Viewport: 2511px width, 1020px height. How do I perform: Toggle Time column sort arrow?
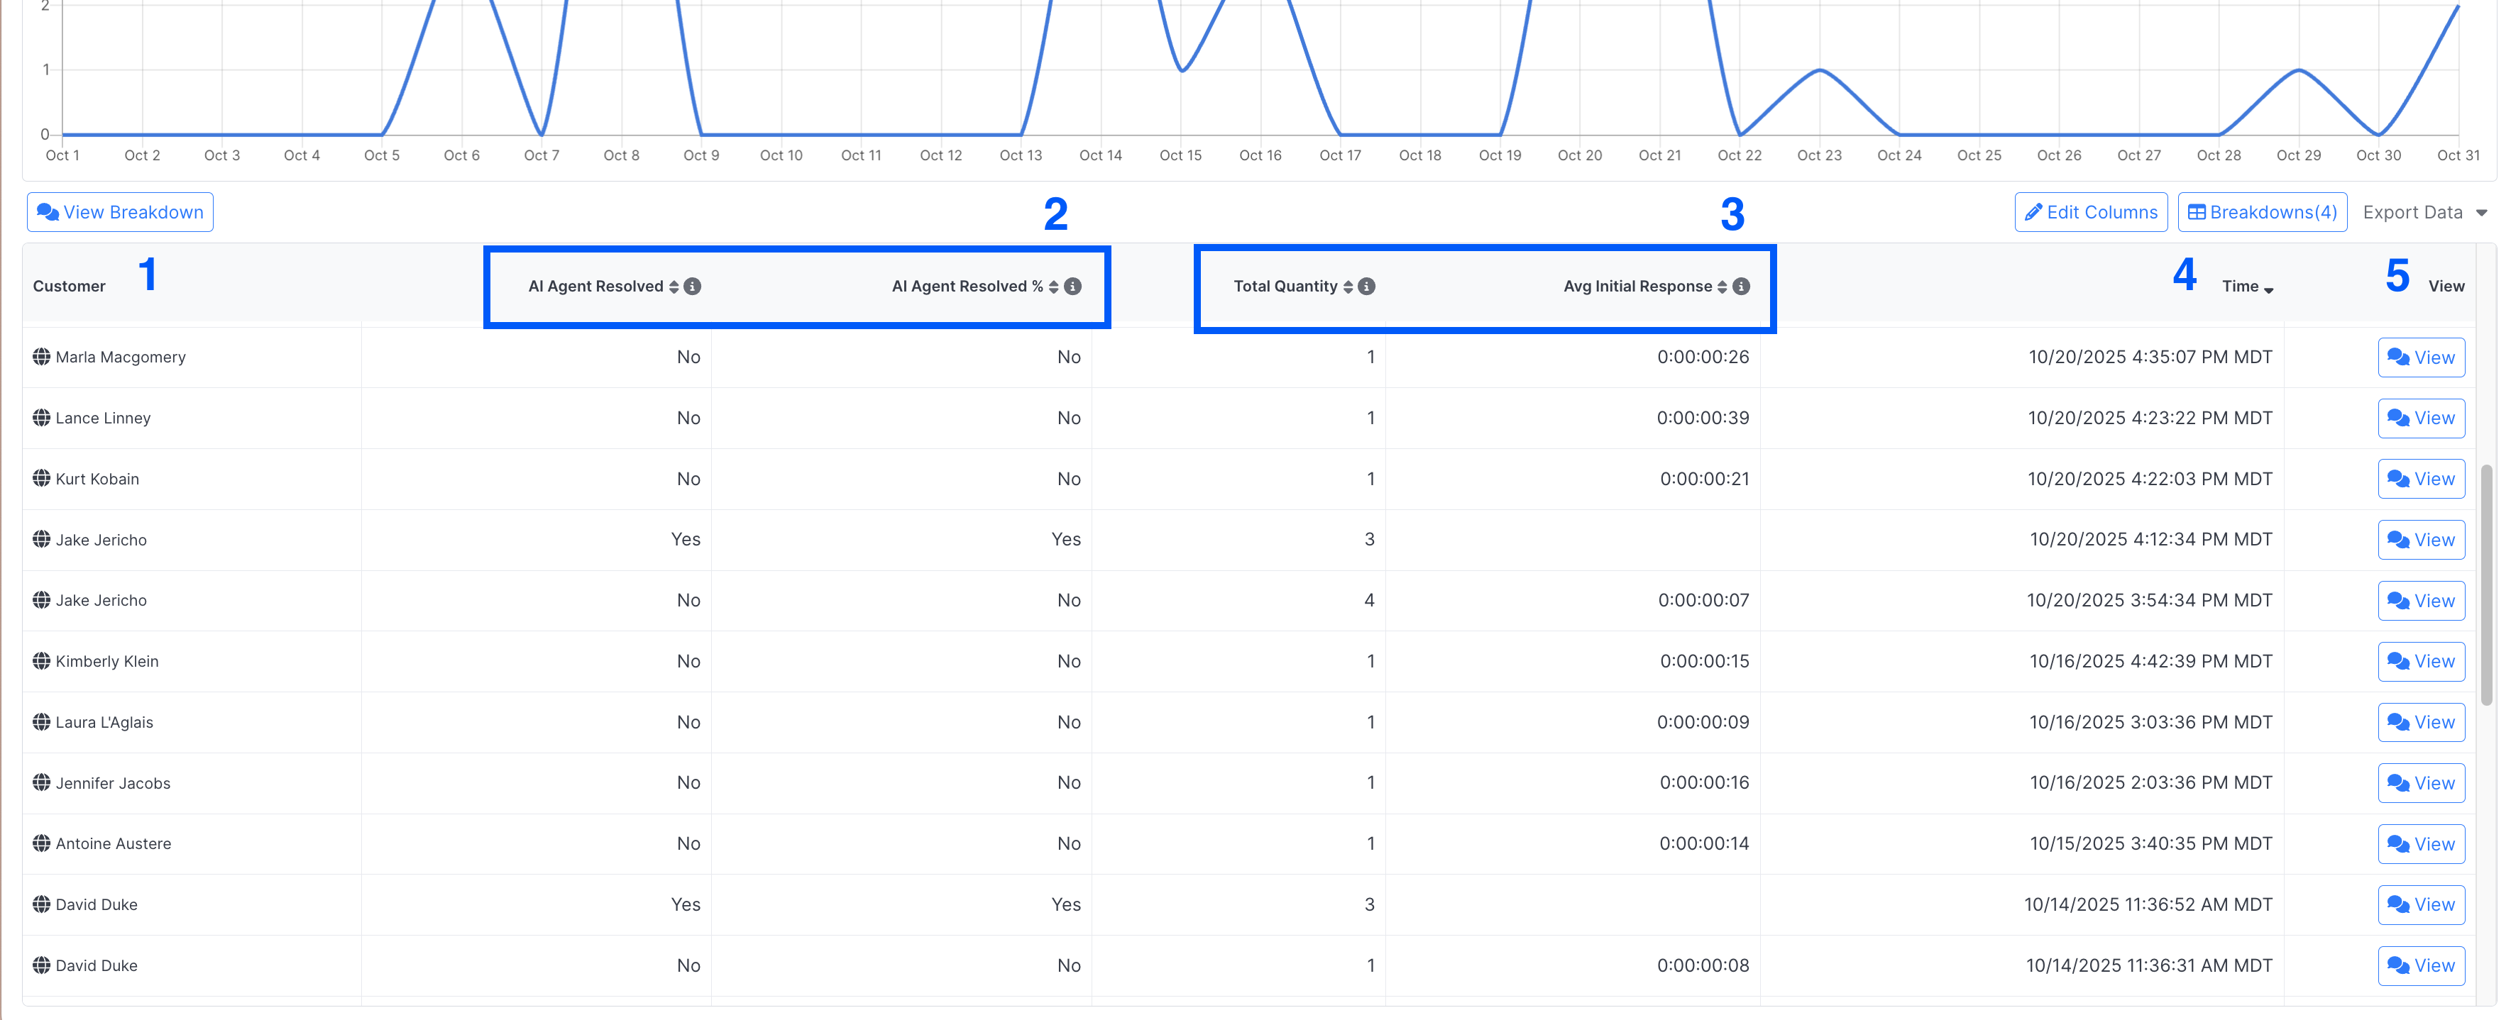[2269, 289]
